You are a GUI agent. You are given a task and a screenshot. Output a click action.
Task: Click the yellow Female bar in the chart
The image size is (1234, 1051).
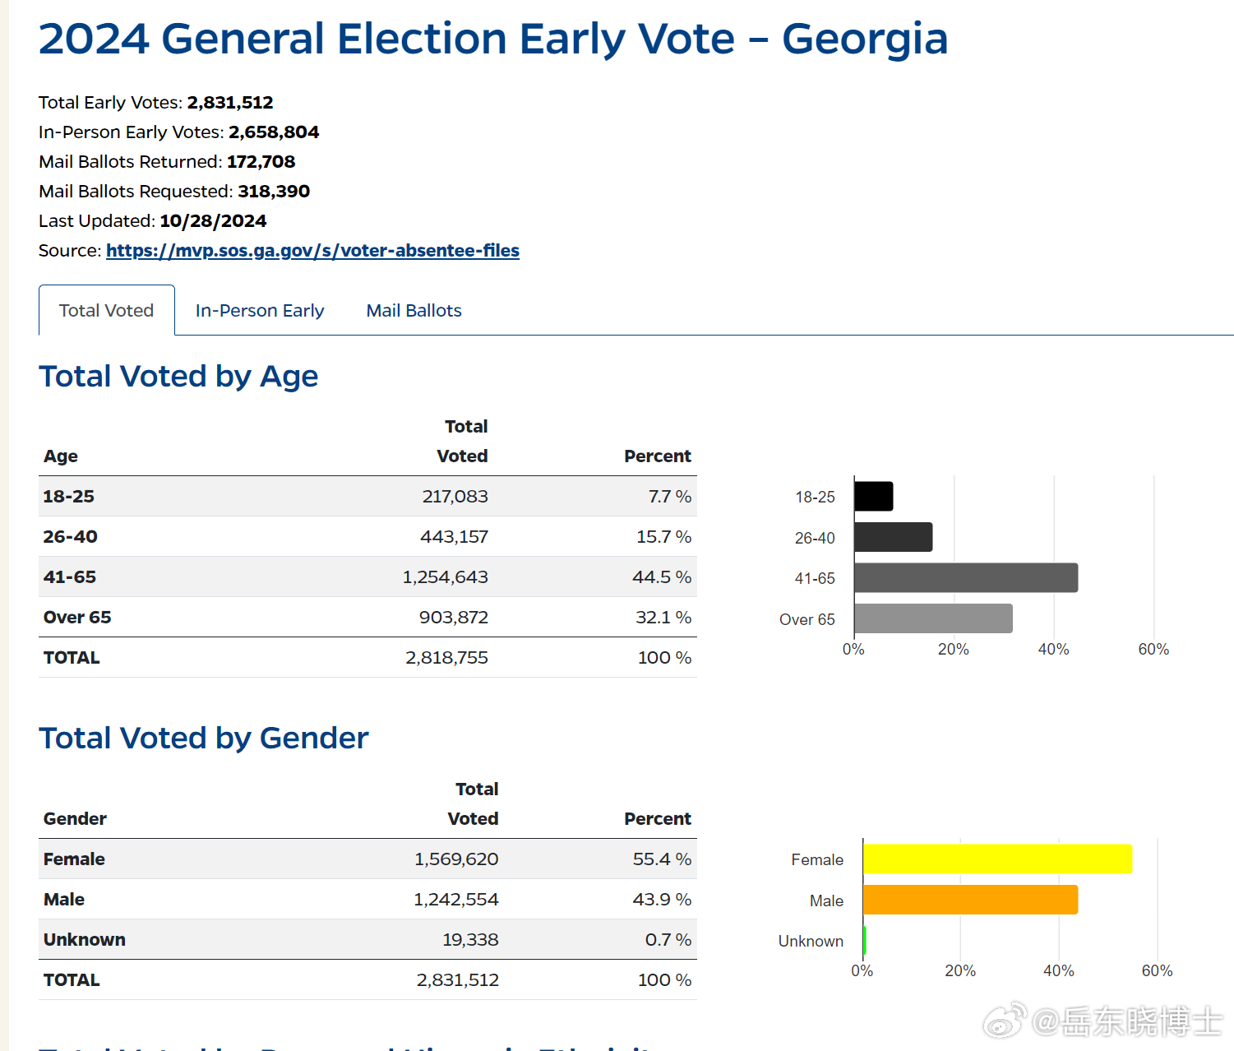996,859
